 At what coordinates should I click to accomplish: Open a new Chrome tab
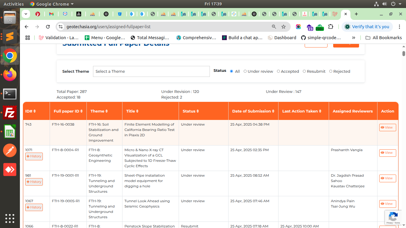[x=356, y=14]
